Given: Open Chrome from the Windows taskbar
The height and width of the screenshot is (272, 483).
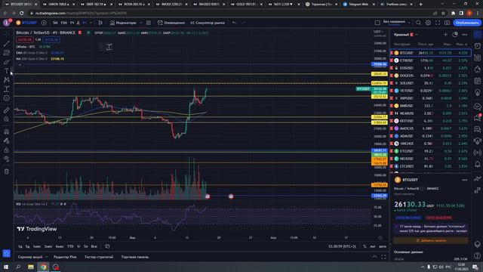Looking at the screenshot, I should (x=43, y=267).
